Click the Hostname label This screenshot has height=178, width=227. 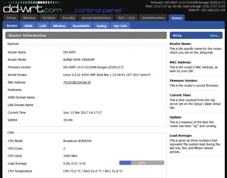click(15, 90)
